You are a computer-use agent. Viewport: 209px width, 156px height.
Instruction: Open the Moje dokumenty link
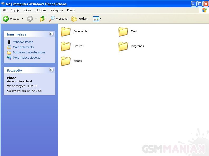pyautogui.click(x=23, y=47)
